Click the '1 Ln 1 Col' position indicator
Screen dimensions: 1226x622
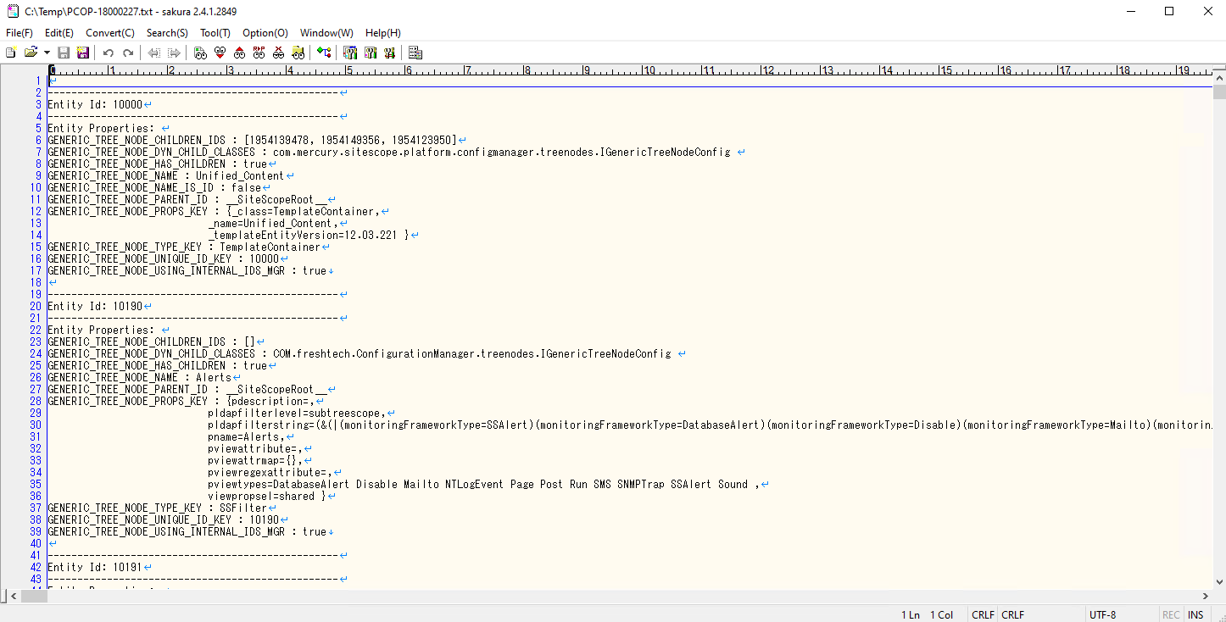(x=927, y=615)
